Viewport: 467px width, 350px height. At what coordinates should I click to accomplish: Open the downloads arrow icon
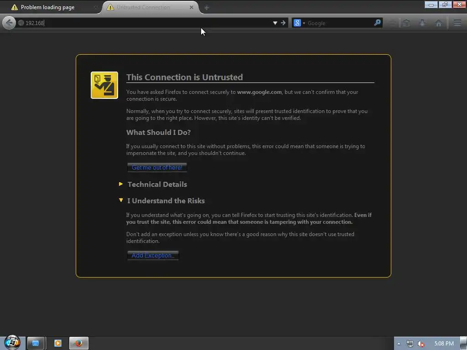click(x=422, y=23)
